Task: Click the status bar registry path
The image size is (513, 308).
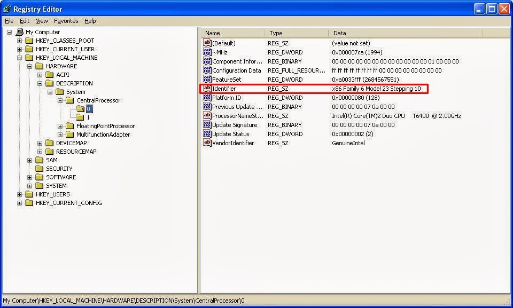Action: 123,301
